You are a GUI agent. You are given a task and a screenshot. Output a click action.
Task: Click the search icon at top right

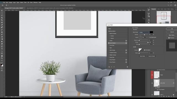point(168,5)
